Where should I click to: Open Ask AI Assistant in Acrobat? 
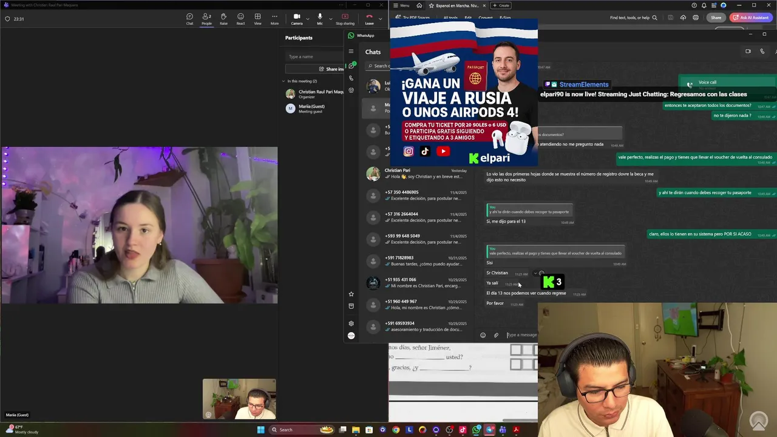click(x=751, y=18)
